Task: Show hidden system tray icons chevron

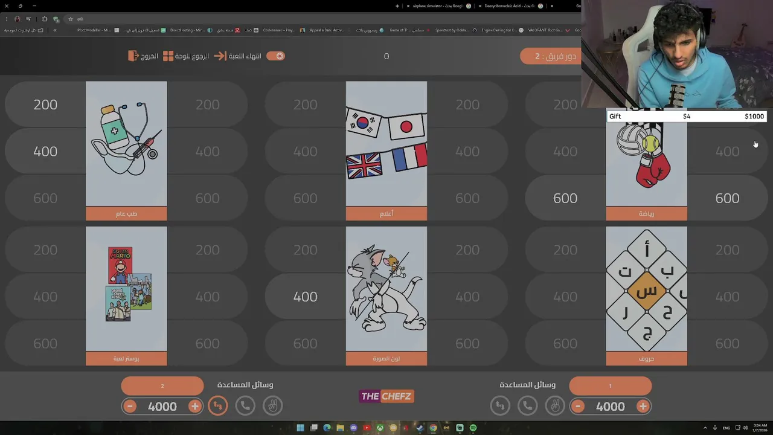Action: [x=705, y=428]
